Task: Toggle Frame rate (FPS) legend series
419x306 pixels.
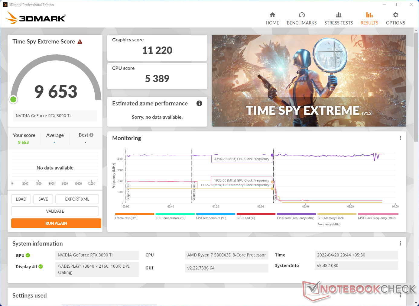Action: pyautogui.click(x=135, y=216)
